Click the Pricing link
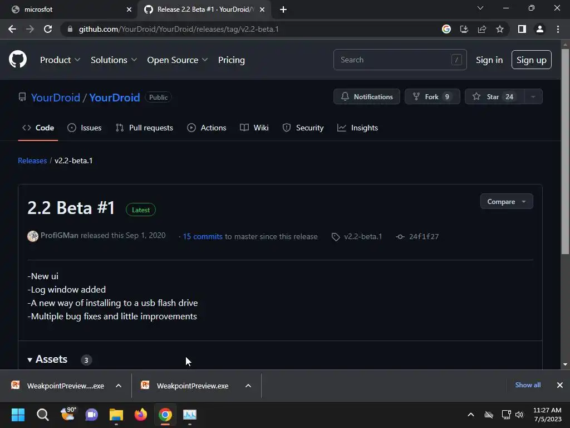This screenshot has width=570, height=428. [x=232, y=60]
